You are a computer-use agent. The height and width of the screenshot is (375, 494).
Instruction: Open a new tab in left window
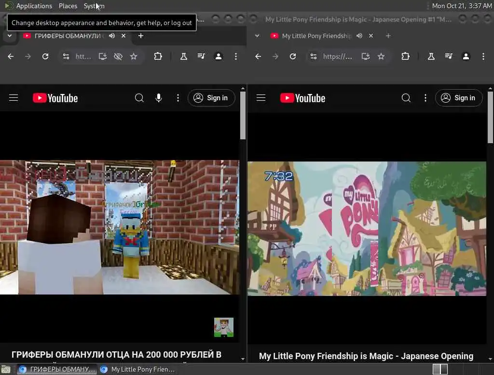coord(141,36)
